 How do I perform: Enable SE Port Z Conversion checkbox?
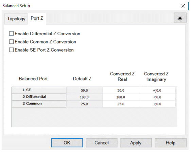[x=11, y=50]
